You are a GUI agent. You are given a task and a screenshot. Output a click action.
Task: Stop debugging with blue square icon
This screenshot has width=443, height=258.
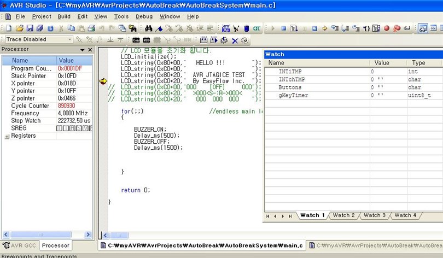tap(284, 28)
